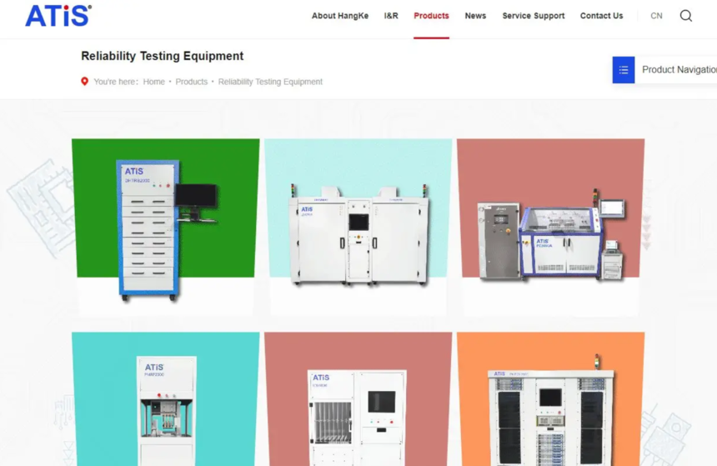
Task: Open About HangKe menu
Action: 340,16
